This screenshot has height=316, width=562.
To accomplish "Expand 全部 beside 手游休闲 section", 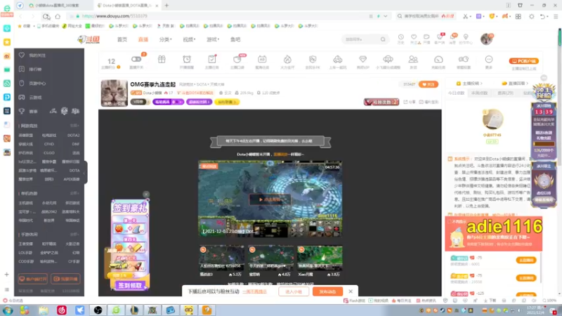I will pos(74,235).
